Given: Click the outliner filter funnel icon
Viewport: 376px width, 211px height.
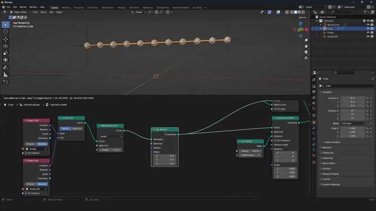Looking at the screenshot, I should [x=365, y=12].
